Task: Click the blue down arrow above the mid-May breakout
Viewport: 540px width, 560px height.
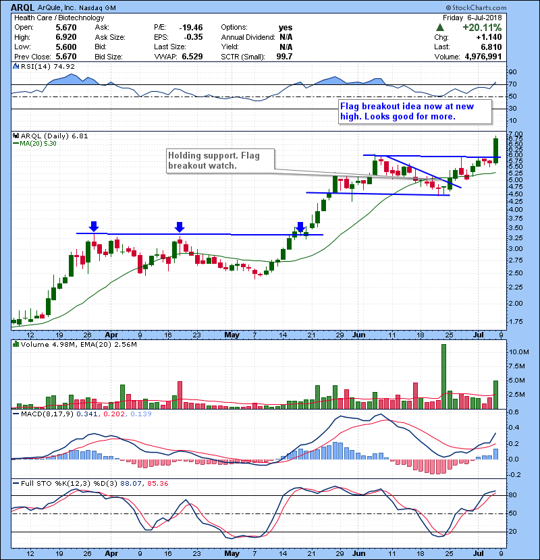Action: pyautogui.click(x=300, y=227)
